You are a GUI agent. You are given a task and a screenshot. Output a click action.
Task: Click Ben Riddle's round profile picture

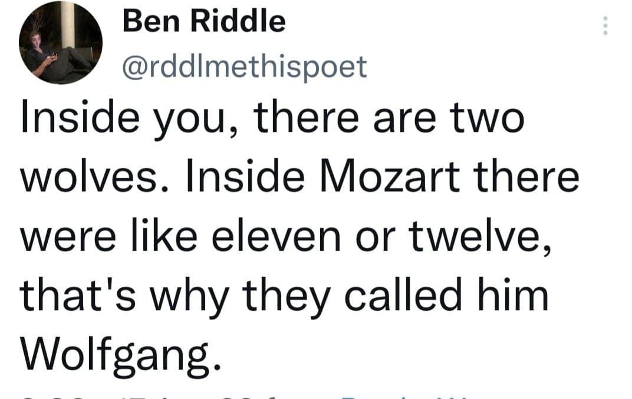click(x=61, y=43)
